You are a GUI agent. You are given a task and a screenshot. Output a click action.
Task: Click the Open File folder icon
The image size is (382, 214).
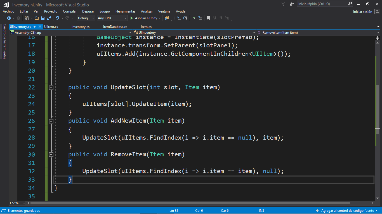tap(37, 18)
